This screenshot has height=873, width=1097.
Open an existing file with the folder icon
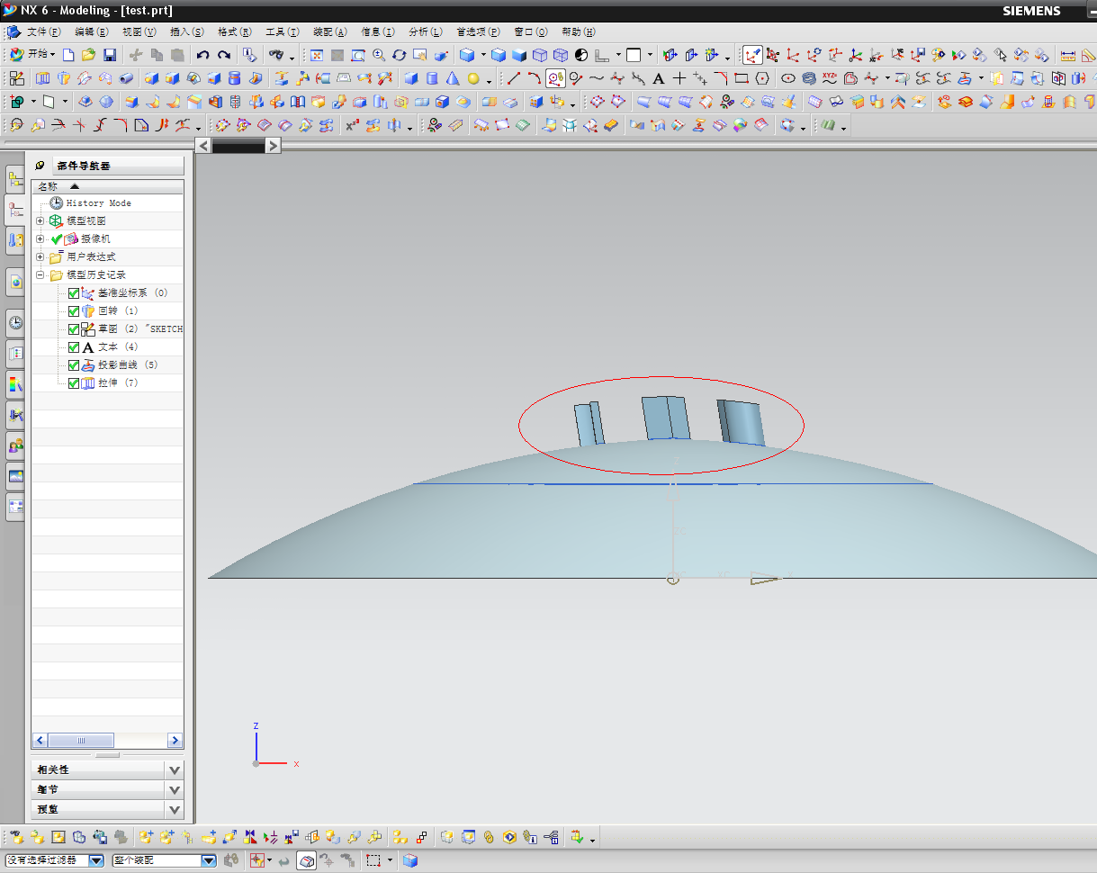88,55
